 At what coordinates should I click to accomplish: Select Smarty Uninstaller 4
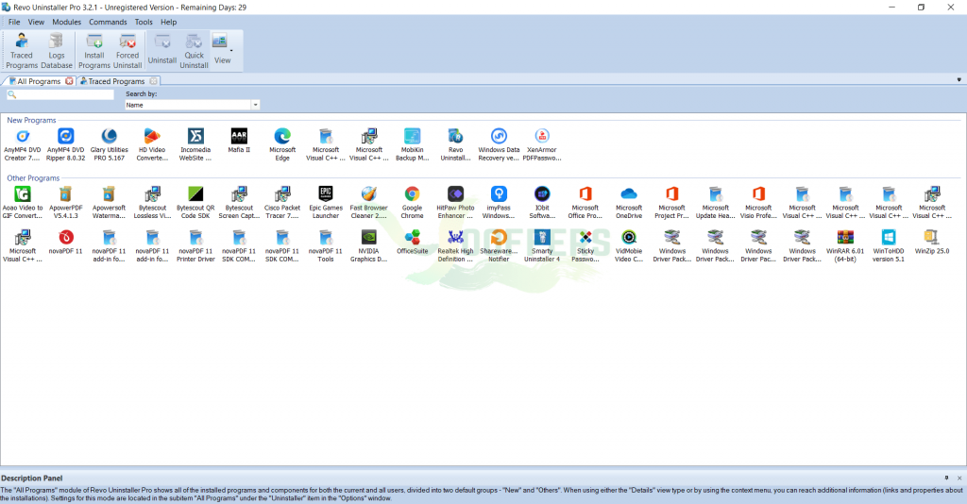[542, 245]
